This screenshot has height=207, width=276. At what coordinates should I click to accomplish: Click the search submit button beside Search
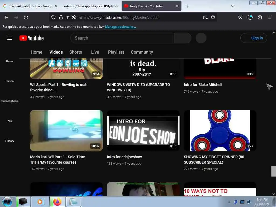click(182, 38)
